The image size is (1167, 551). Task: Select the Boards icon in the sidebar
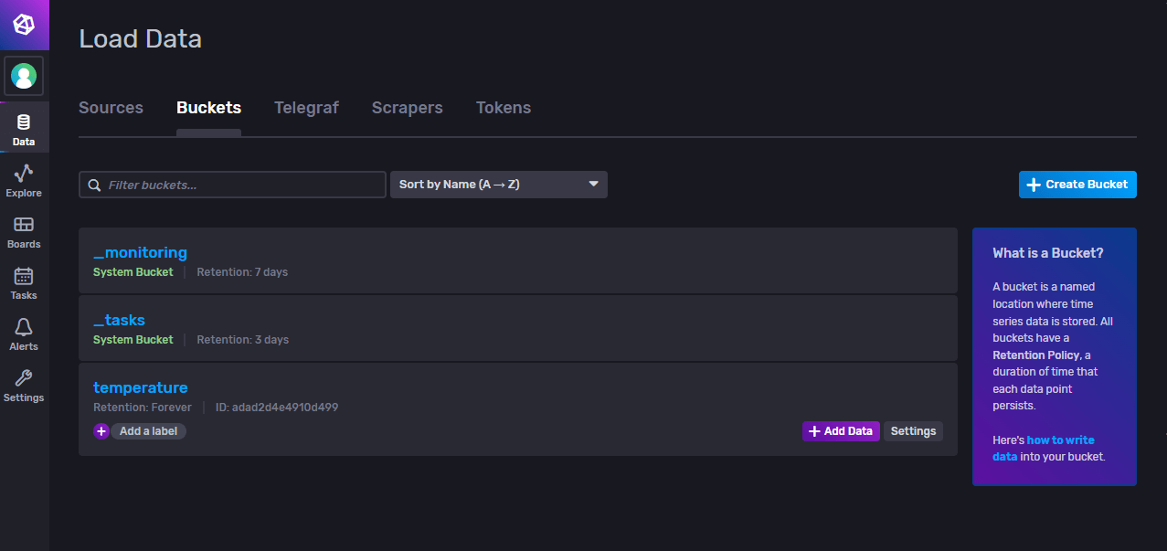point(24,229)
